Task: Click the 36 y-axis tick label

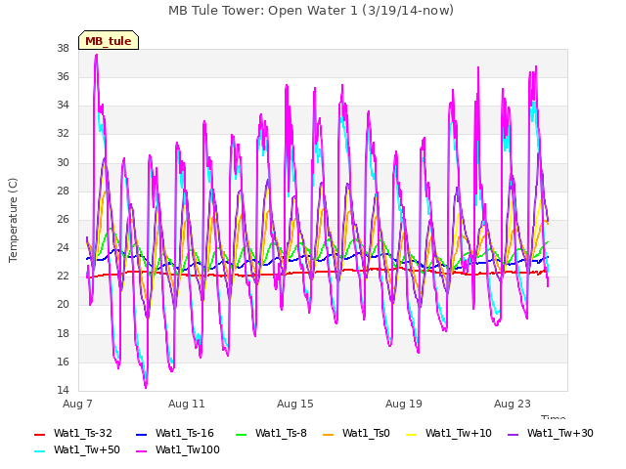Action: [63, 77]
